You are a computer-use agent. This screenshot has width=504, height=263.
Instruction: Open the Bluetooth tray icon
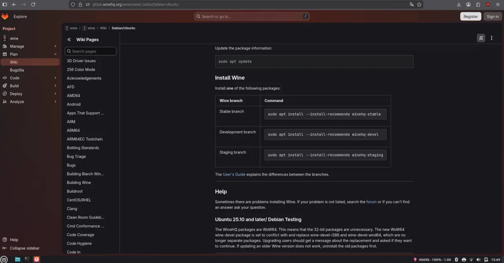(x=456, y=259)
